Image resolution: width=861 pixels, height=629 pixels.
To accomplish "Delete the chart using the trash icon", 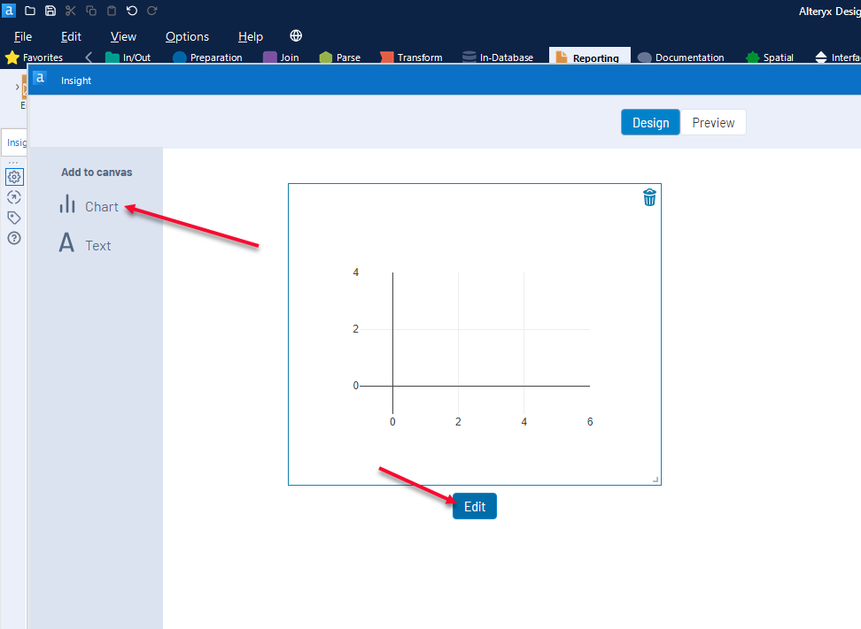I will coord(649,198).
